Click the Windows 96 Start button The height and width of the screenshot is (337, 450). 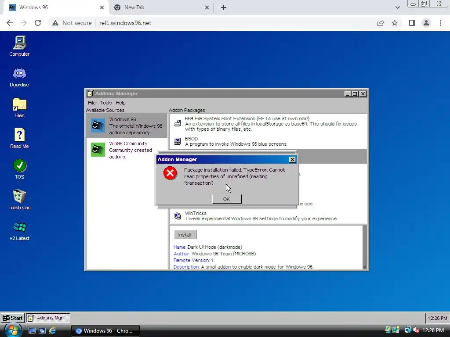(x=13, y=318)
